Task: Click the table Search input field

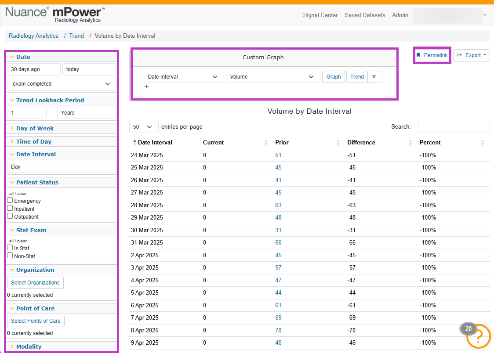Action: (454, 127)
